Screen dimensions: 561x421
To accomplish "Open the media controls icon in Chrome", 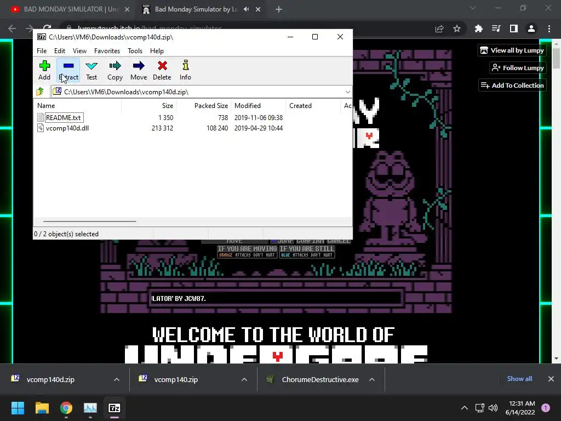I will pyautogui.click(x=496, y=29).
